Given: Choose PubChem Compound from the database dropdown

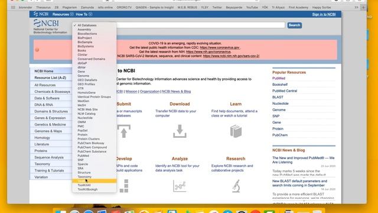Looking at the screenshot, I should [92, 147].
